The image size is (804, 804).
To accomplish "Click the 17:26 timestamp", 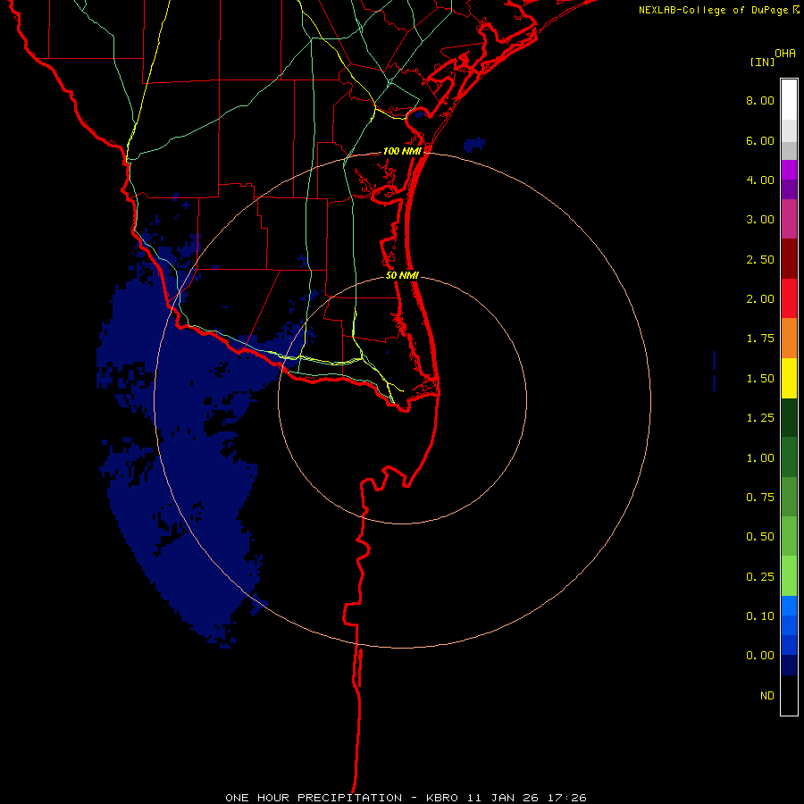I will 567,798.
